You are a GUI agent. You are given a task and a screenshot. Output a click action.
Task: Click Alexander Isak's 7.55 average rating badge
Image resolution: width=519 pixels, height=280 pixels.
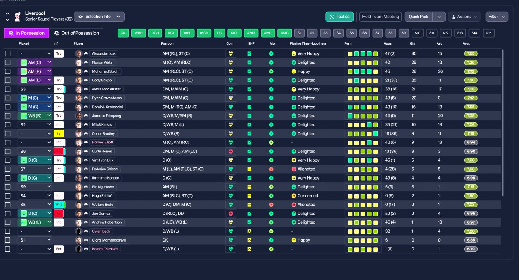pyautogui.click(x=471, y=53)
